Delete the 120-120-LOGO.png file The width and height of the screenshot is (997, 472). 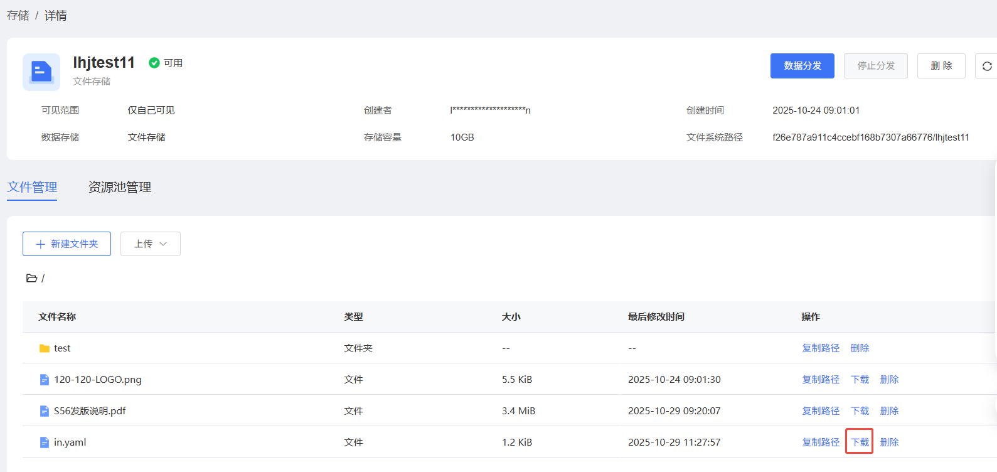point(889,380)
